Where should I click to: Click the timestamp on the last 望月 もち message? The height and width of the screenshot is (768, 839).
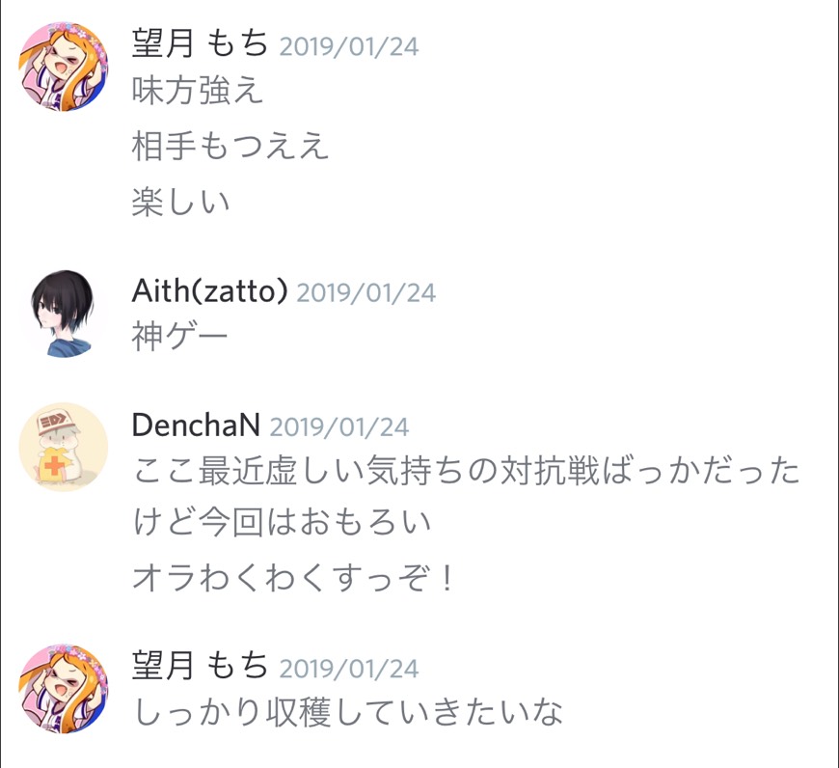(x=349, y=669)
